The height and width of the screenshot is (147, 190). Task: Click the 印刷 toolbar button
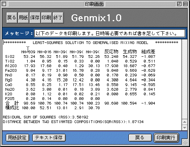(47, 18)
